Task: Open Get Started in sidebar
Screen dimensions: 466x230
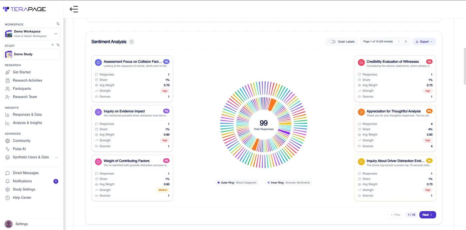Action: click(x=22, y=72)
